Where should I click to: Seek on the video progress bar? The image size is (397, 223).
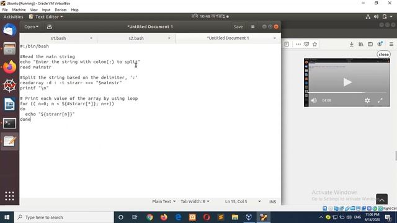point(347,92)
